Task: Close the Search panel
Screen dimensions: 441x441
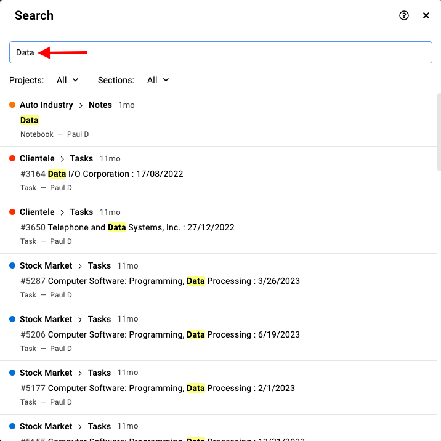Action: (426, 15)
